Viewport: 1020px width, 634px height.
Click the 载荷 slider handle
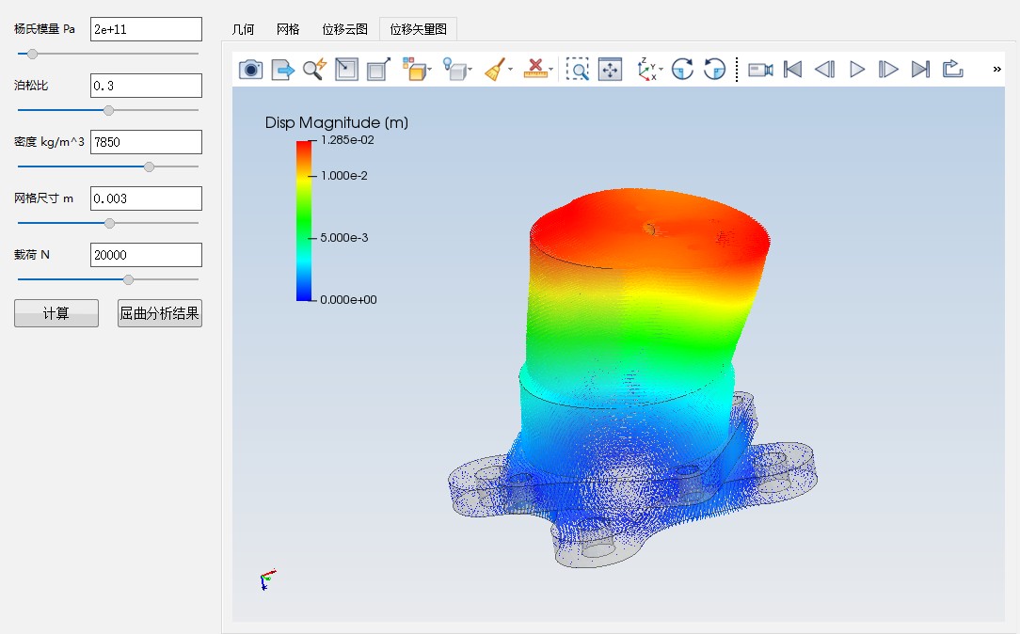(x=128, y=280)
